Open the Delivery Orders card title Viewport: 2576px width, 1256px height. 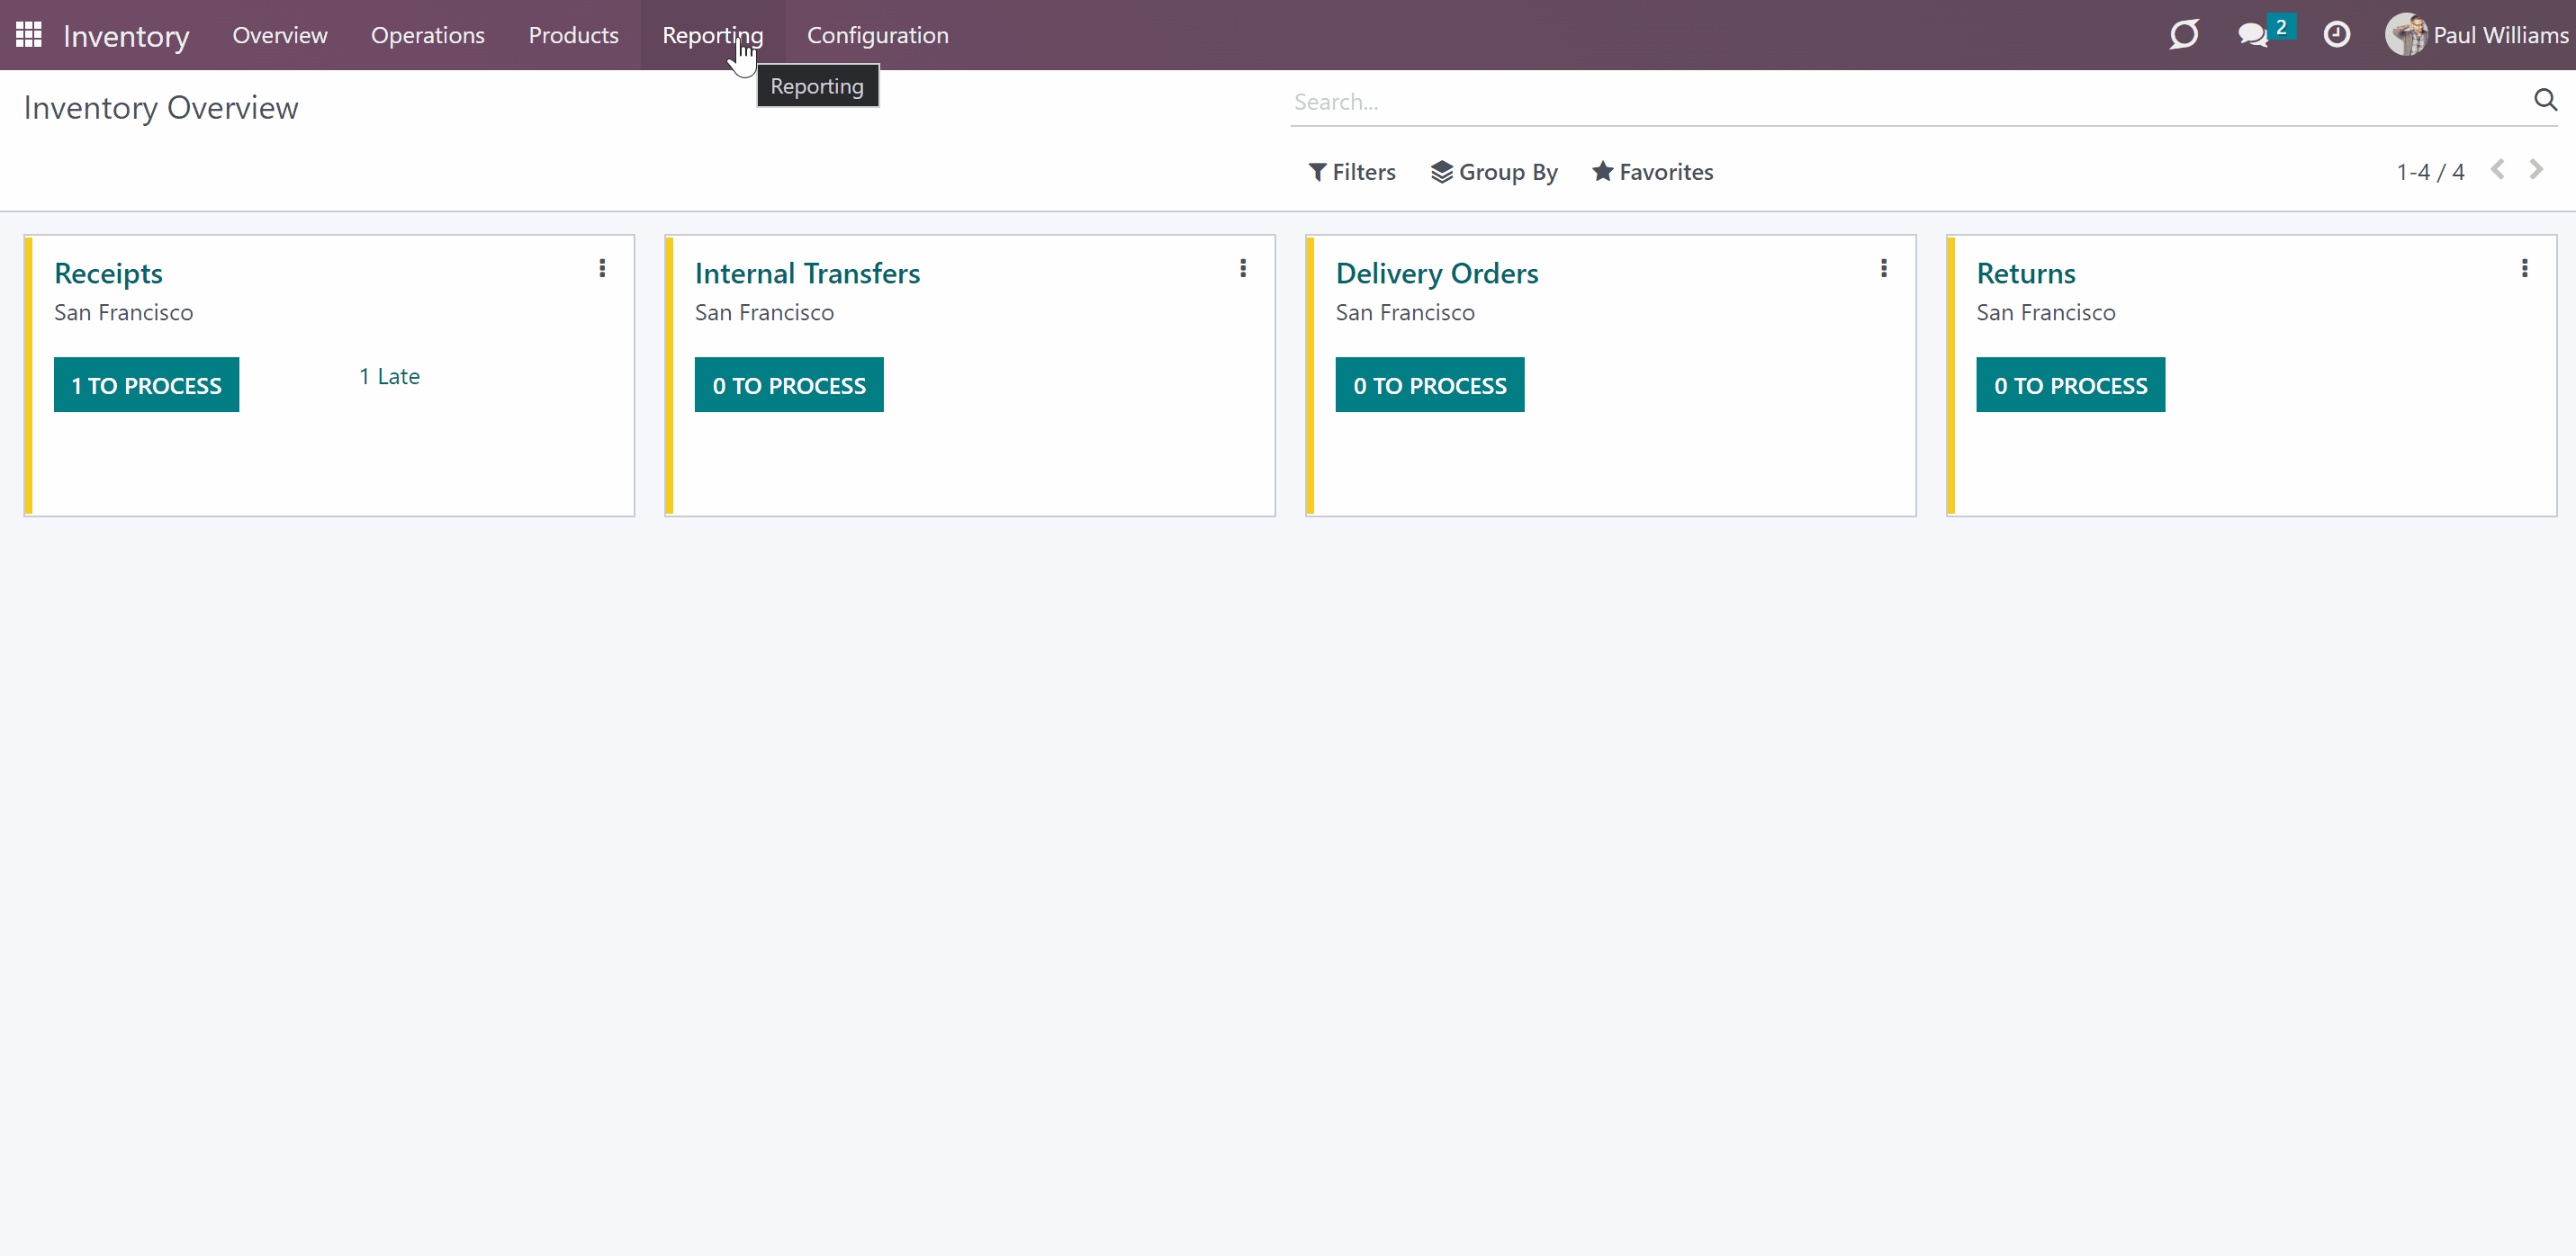tap(1437, 273)
